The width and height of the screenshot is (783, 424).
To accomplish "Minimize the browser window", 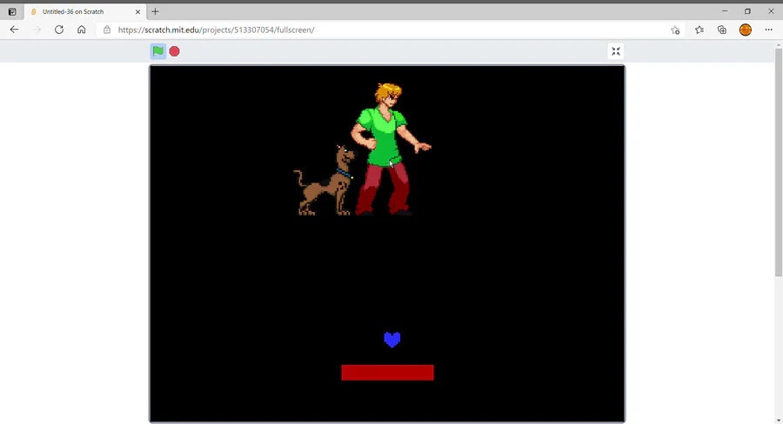I will click(x=725, y=11).
